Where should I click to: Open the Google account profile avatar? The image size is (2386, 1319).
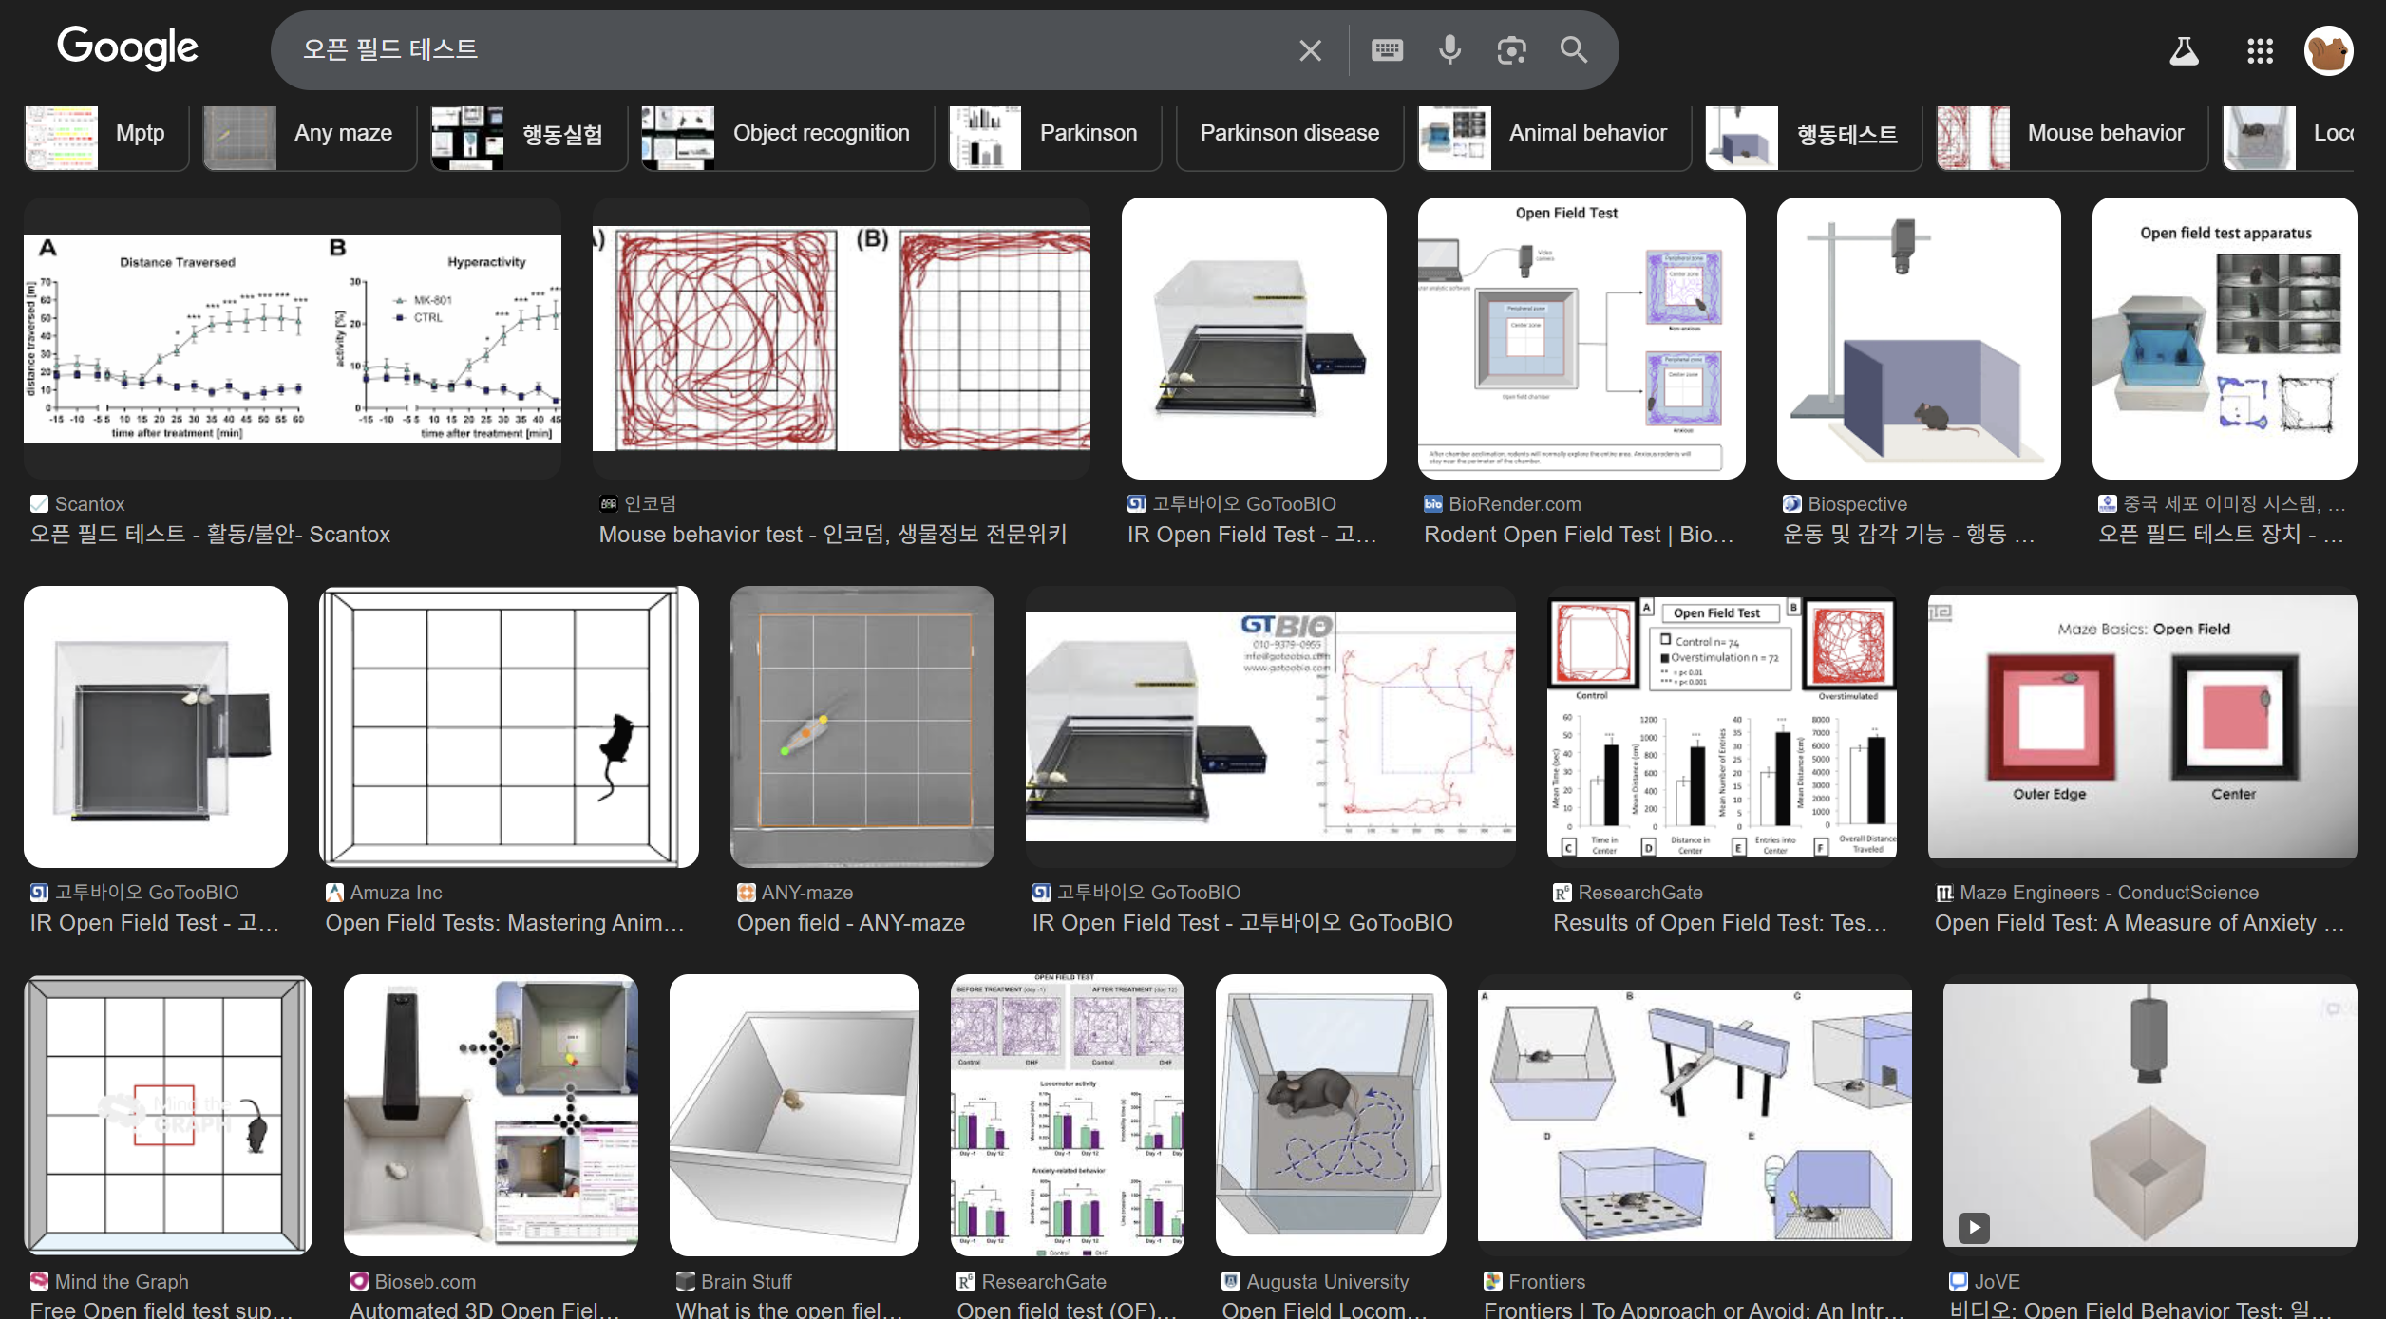(2328, 50)
